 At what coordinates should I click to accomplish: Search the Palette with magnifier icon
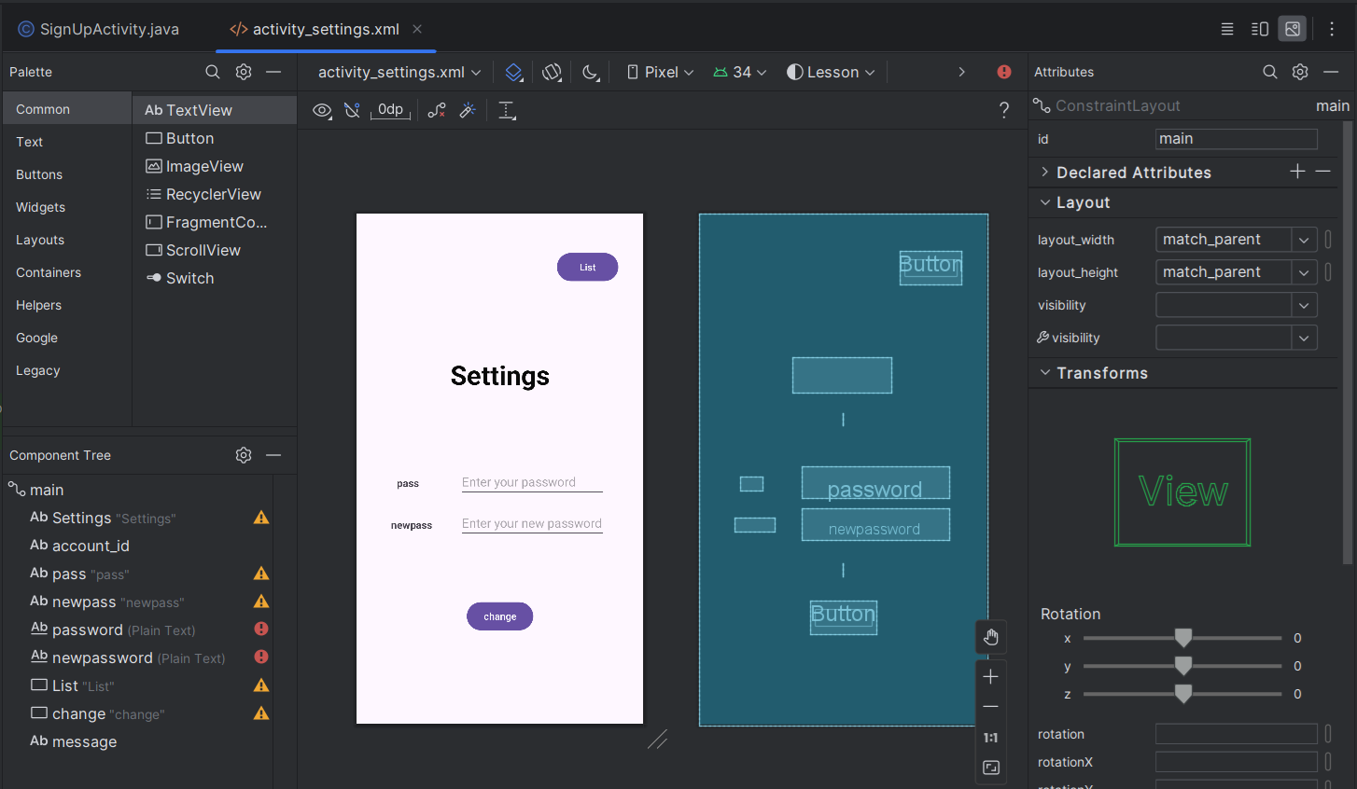pyautogui.click(x=213, y=72)
